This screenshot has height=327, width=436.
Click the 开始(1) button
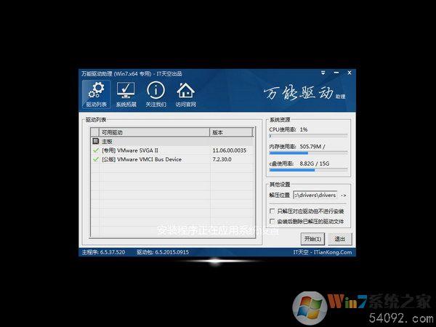(312, 239)
